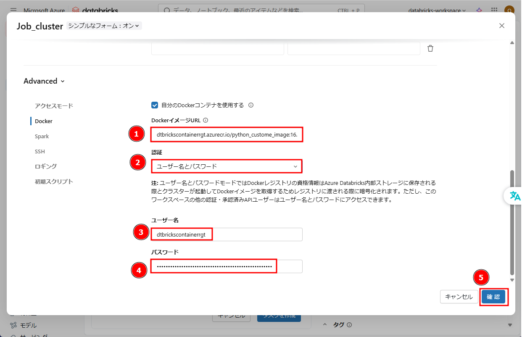The height and width of the screenshot is (337, 522).
Task: Go to the SSH section
Action: pyautogui.click(x=40, y=151)
